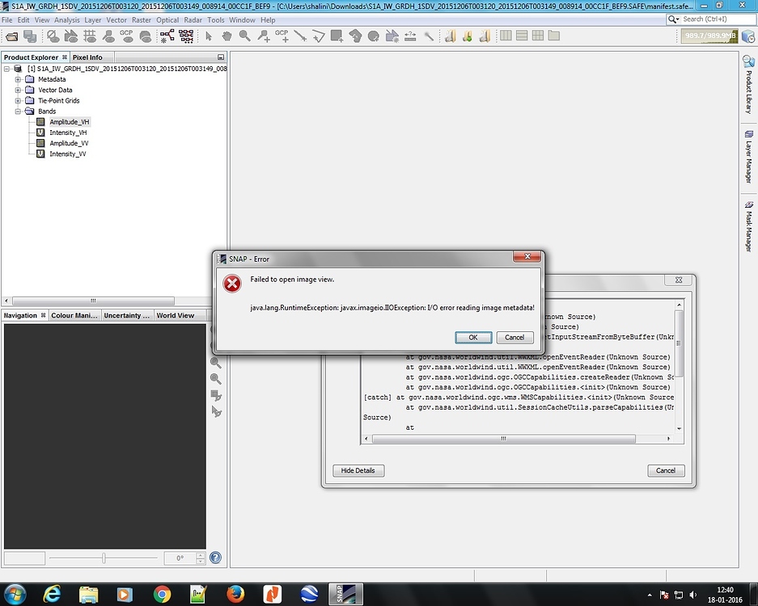The height and width of the screenshot is (606, 758).
Task: Collapse the Bands folder node
Action: click(x=18, y=111)
